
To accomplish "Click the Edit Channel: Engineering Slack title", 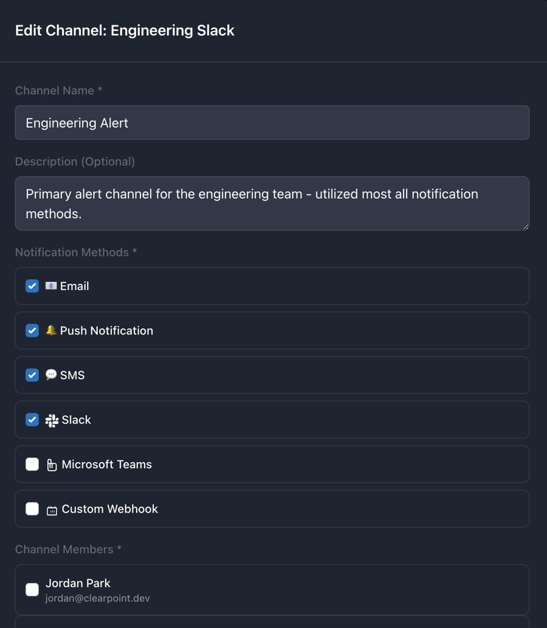I will pos(125,30).
